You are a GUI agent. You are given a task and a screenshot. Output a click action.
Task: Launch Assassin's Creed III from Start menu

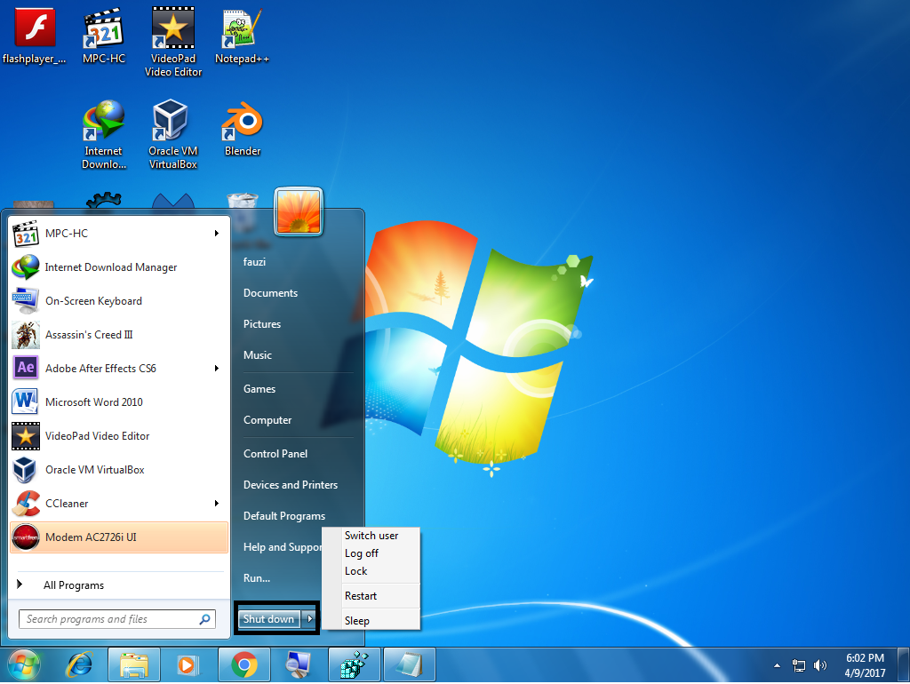pyautogui.click(x=119, y=334)
